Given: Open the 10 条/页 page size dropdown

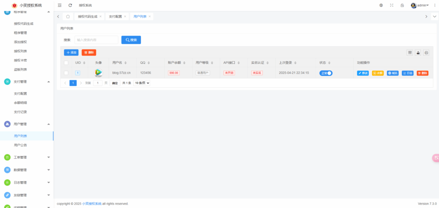Looking at the screenshot, I should click(141, 83).
